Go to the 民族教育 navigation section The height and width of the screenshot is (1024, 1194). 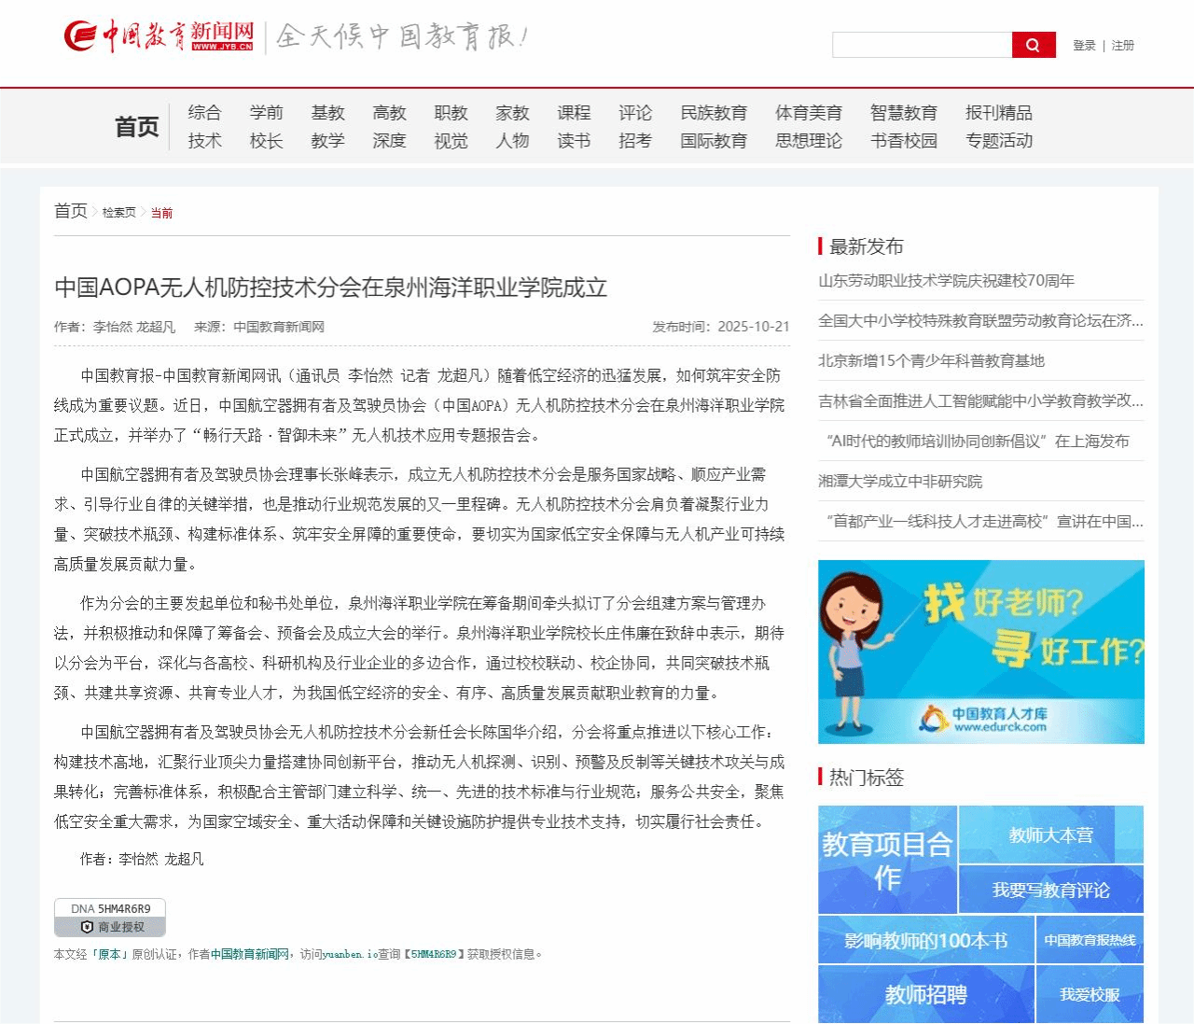coord(714,113)
